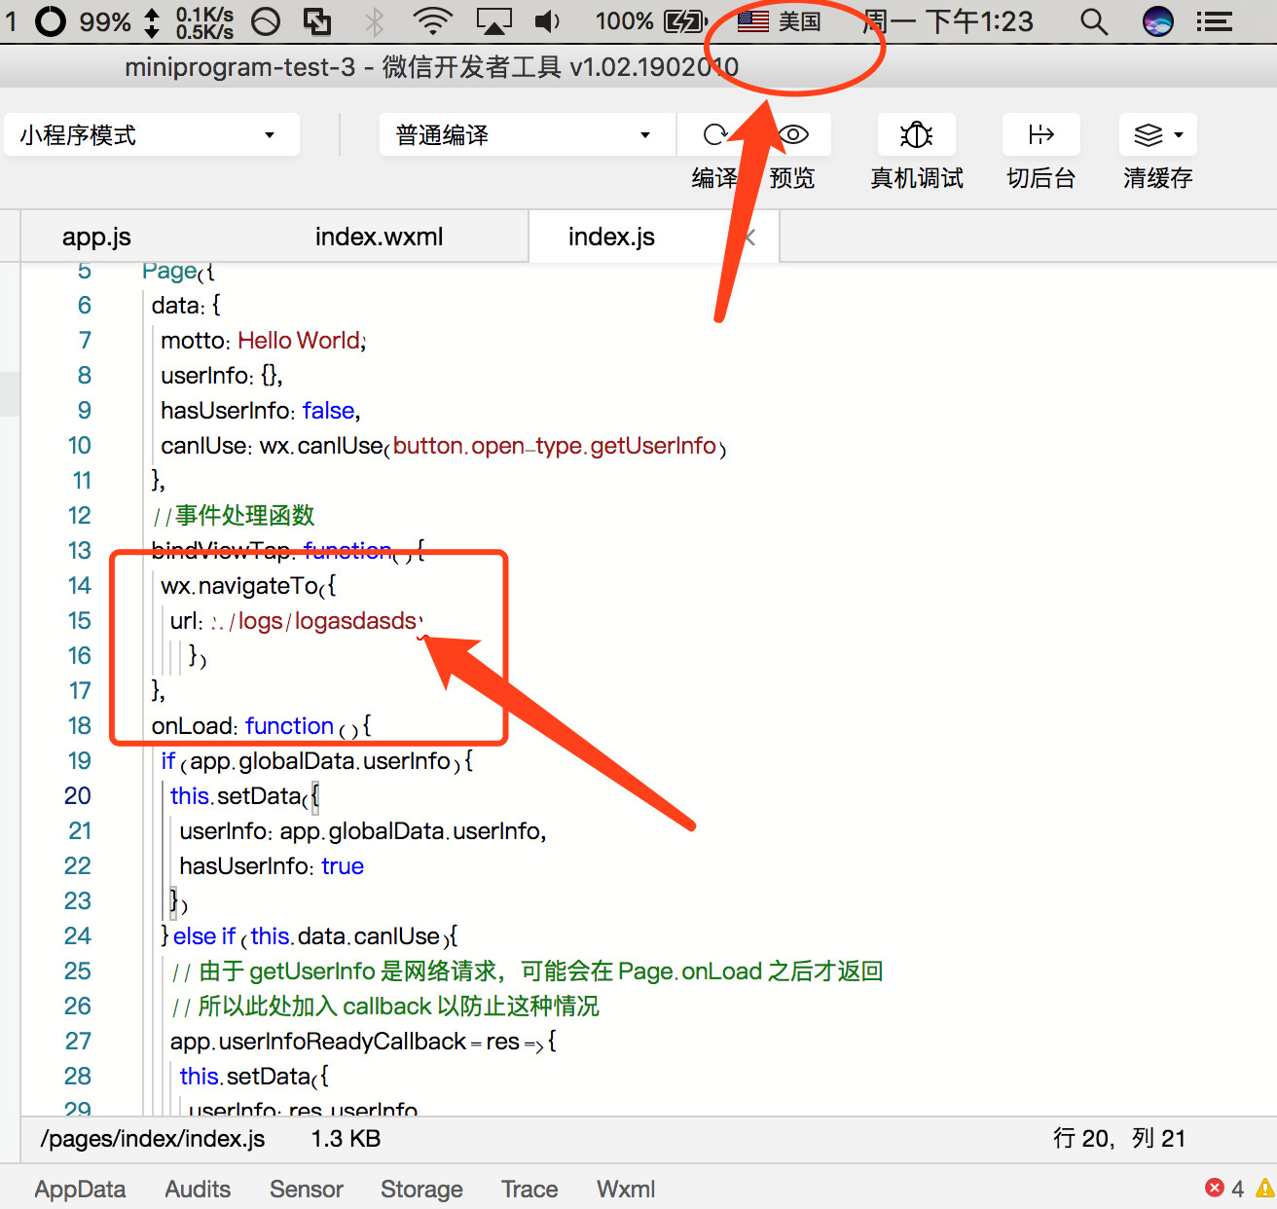The width and height of the screenshot is (1277, 1209).
Task: Click the 编译 label
Action: (714, 178)
